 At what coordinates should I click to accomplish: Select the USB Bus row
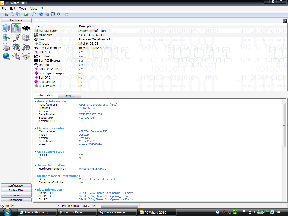click(160, 65)
